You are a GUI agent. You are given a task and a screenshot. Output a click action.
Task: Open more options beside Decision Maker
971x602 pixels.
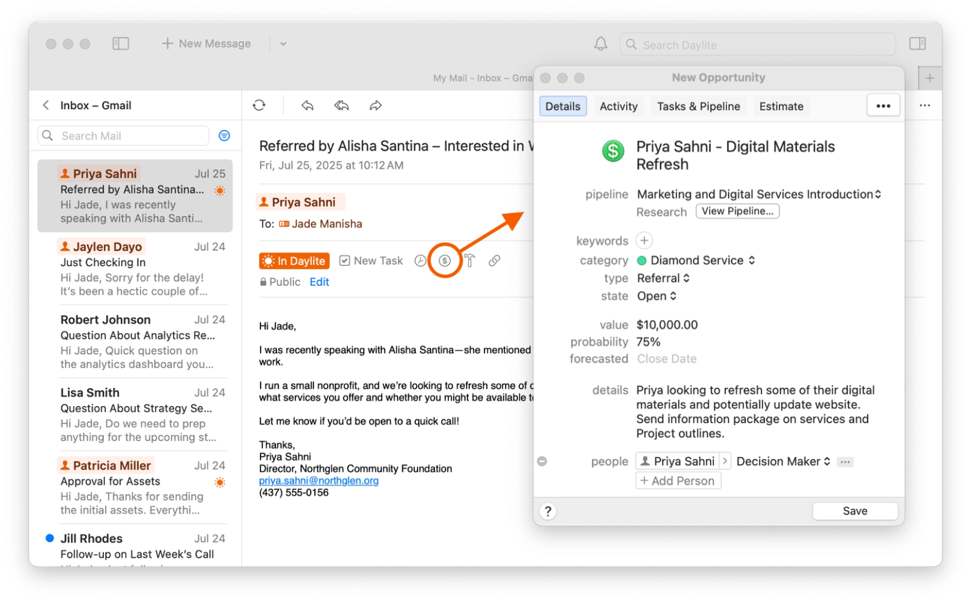845,461
